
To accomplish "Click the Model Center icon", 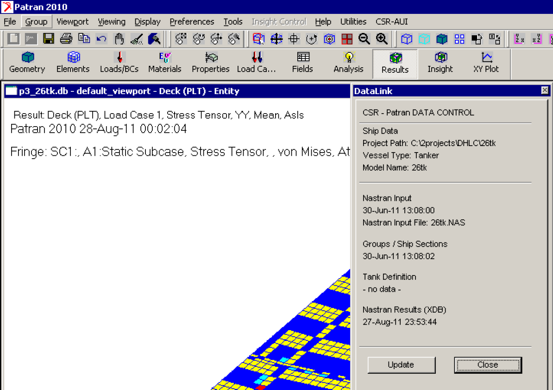I will coord(329,38).
